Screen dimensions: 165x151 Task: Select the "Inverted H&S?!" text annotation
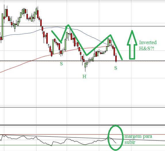pos(148,45)
